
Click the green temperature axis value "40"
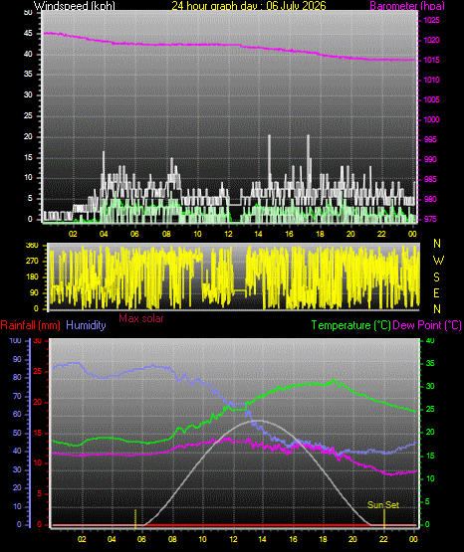[430, 341]
